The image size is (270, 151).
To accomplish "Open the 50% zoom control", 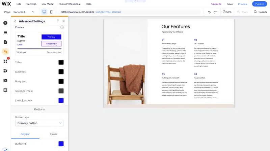I will [227, 12].
